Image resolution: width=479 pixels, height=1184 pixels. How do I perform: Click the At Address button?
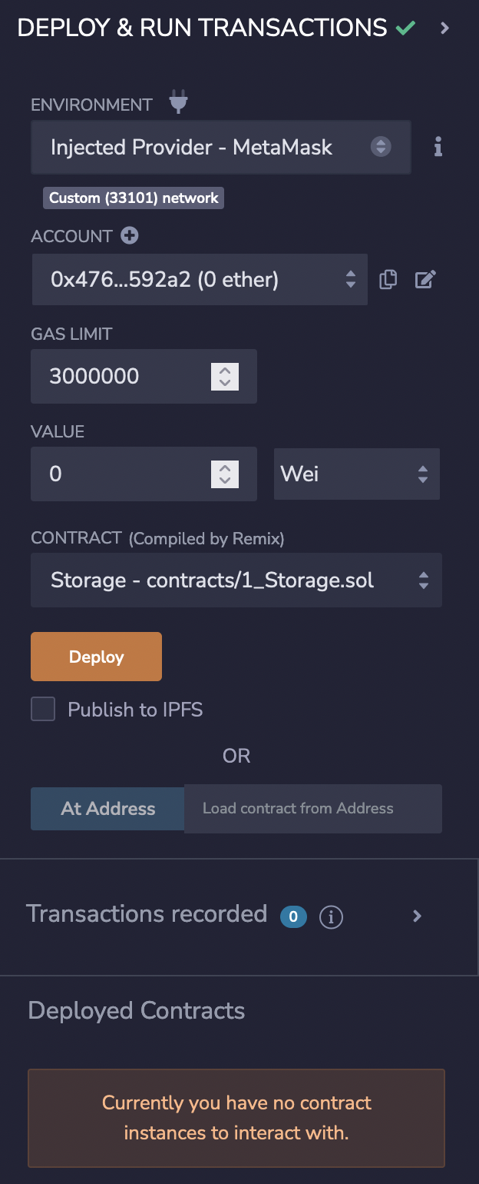tap(107, 808)
